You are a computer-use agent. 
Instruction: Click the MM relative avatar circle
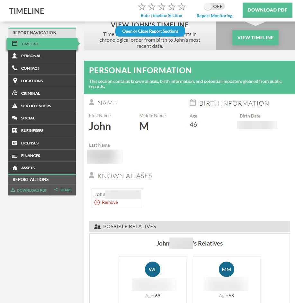(x=227, y=269)
